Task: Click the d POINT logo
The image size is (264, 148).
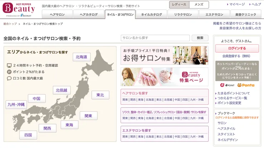Action: point(227,85)
